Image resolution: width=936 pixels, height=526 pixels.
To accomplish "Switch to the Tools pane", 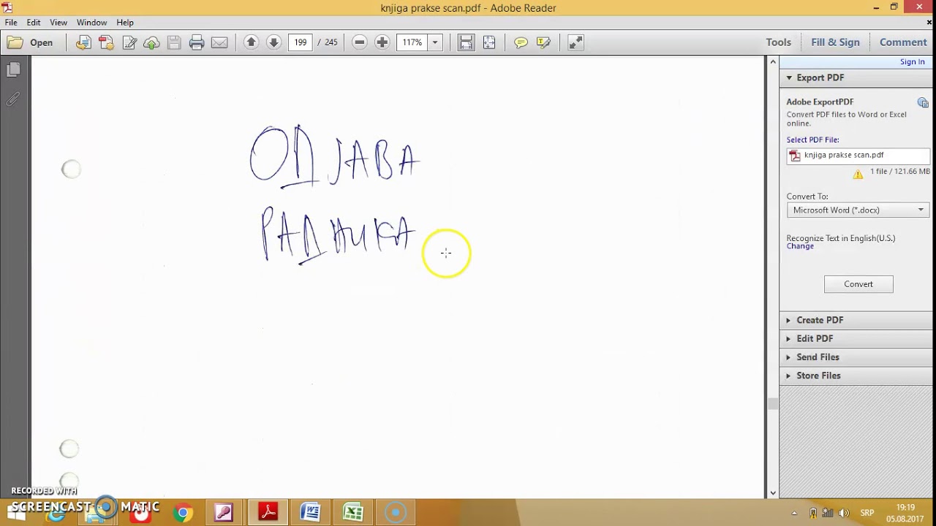I will 779,42.
